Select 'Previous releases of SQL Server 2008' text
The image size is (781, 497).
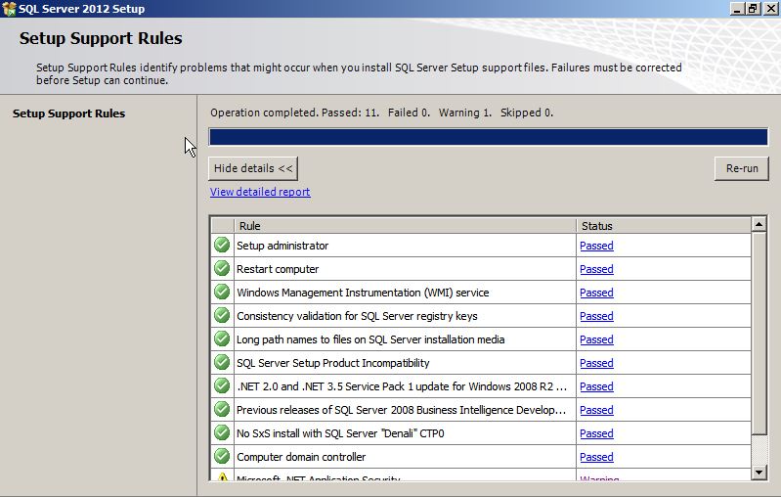(x=401, y=410)
